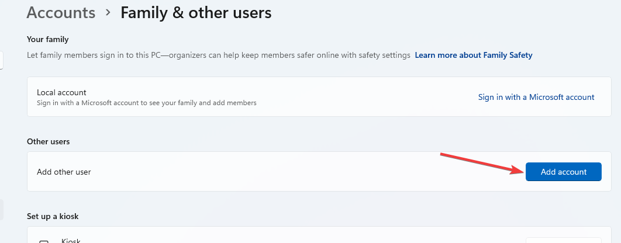
Task: Click empty space right of Add other user
Action: click(x=292, y=172)
